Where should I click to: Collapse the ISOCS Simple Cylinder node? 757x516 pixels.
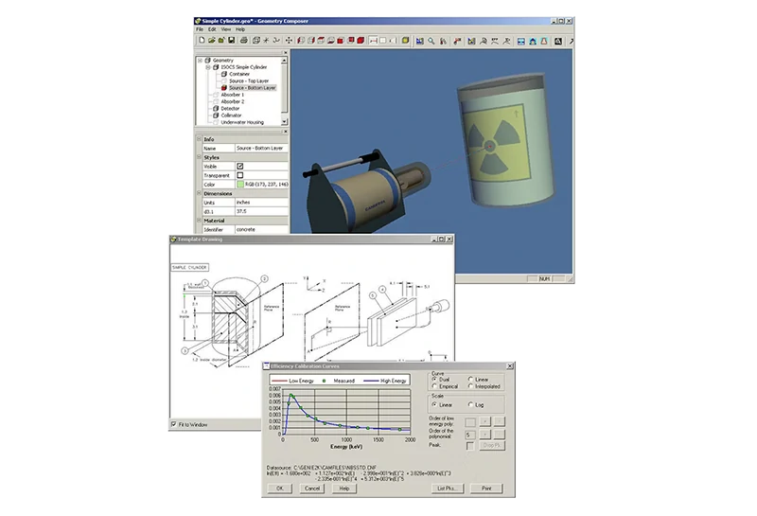[208, 67]
